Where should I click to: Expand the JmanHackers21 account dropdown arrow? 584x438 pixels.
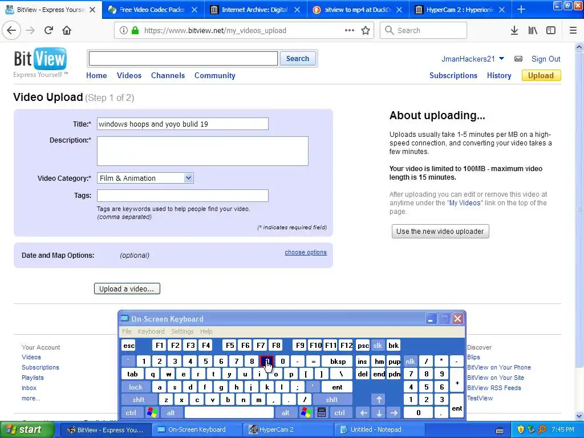(x=501, y=59)
